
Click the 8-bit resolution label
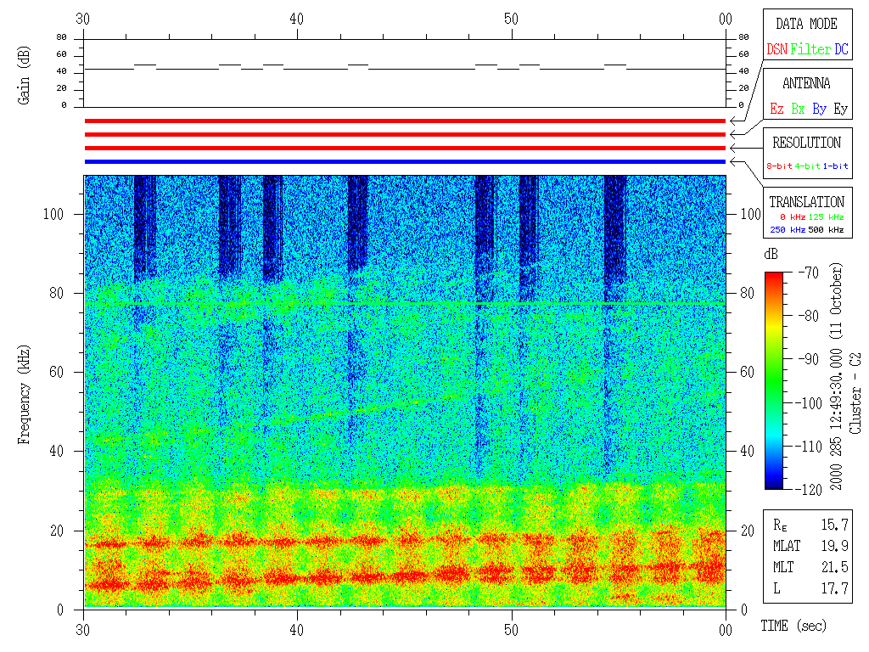click(779, 166)
